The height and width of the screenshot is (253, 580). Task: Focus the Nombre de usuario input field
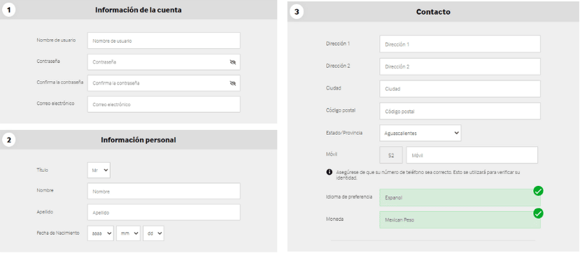tap(164, 41)
